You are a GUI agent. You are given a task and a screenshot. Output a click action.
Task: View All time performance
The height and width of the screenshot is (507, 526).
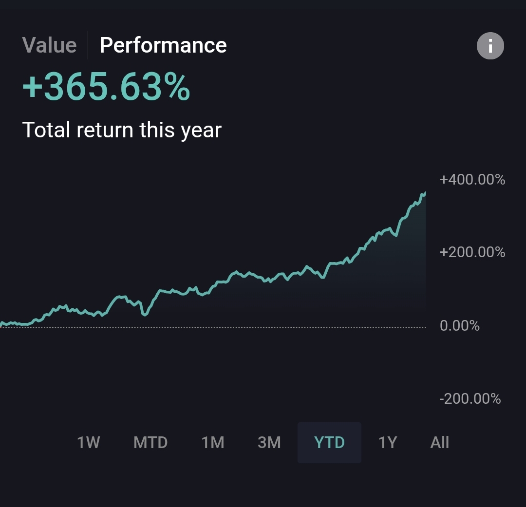click(x=440, y=442)
